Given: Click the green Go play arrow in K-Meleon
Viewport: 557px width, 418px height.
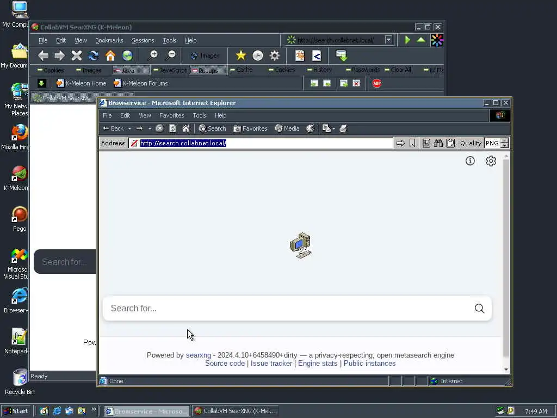Looking at the screenshot, I should [x=407, y=40].
